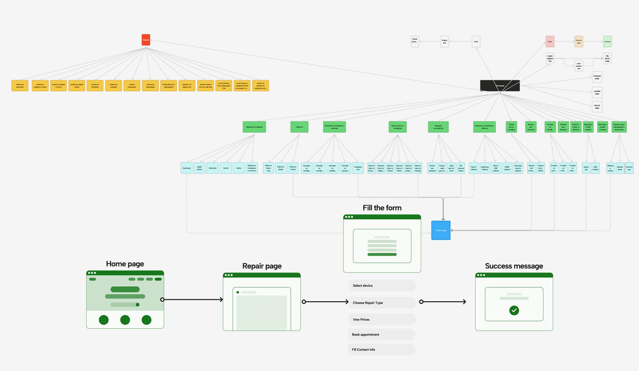Click the Vew Prices step
The height and width of the screenshot is (371, 639).
[x=382, y=319]
